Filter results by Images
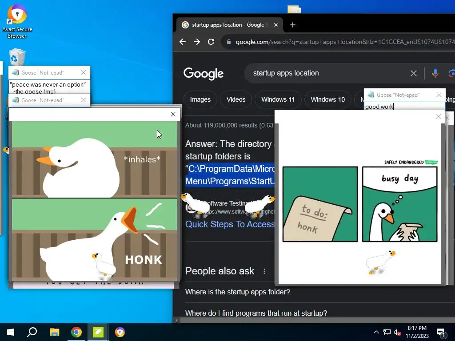The width and height of the screenshot is (455, 341). point(200,100)
